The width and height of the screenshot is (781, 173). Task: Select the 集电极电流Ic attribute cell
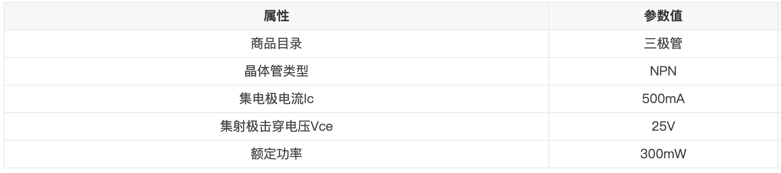(x=276, y=99)
